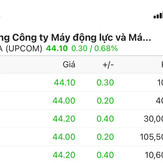Select the fifth row price 44.20
This screenshot has width=163, height=163.
tap(64, 155)
